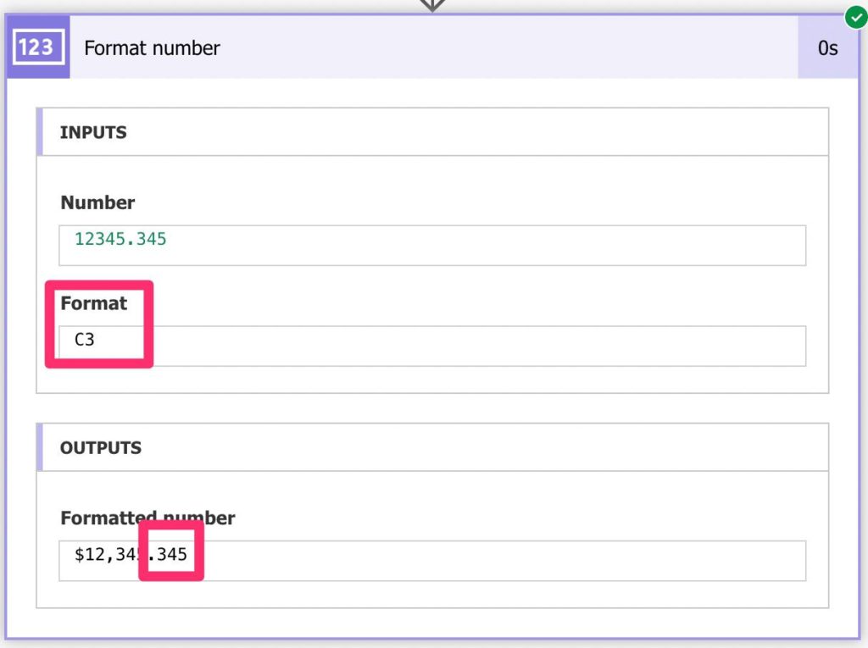Click inside the Format input field
868x648 pixels.
424,346
